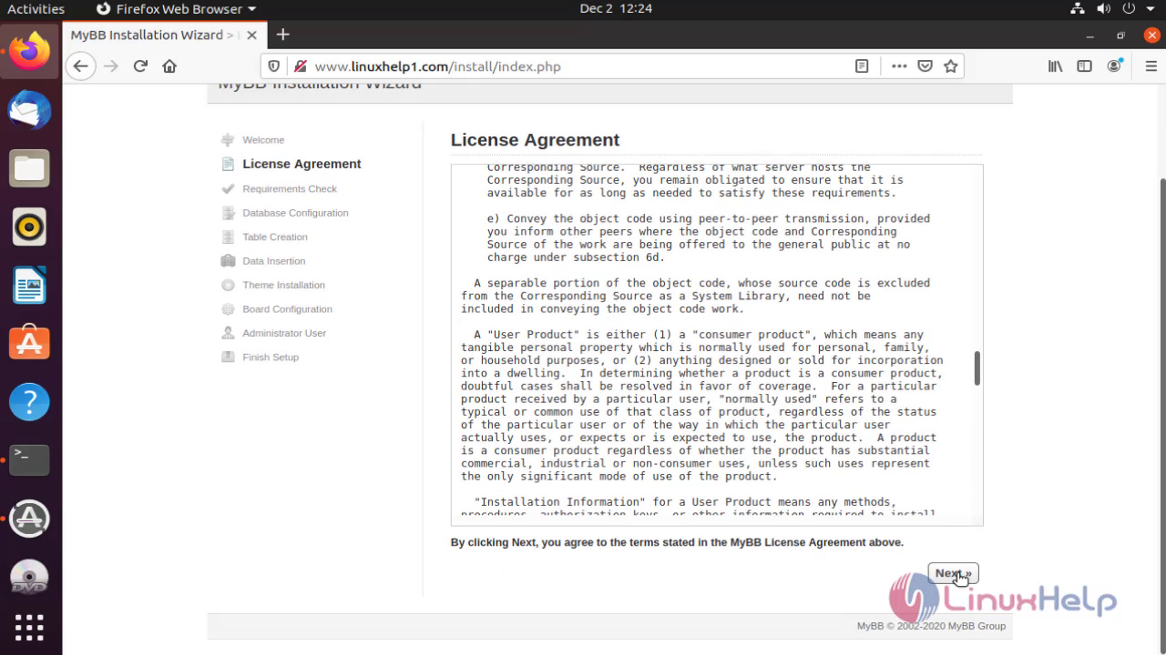Open Files manager from the dock
1166x655 pixels.
[x=29, y=168]
